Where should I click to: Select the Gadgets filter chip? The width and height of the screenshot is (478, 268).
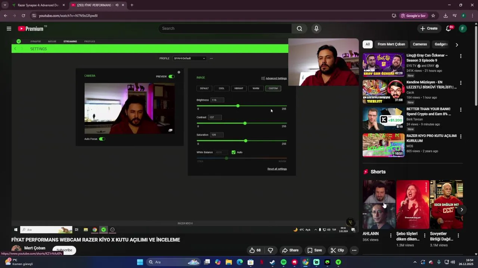pyautogui.click(x=441, y=44)
